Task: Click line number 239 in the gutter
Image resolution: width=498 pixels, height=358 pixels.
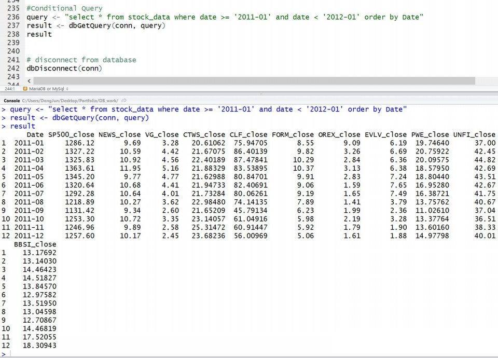Action: tap(13, 43)
